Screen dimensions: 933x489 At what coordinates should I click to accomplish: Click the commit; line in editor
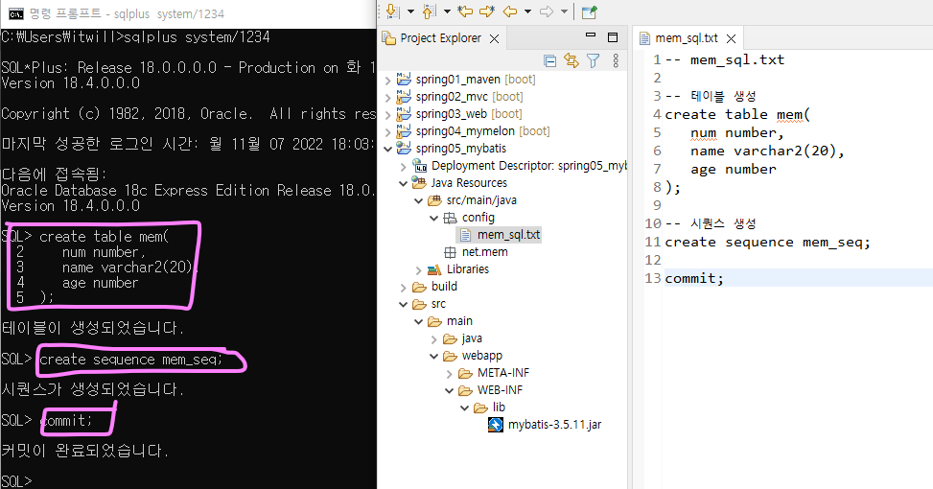tap(694, 278)
